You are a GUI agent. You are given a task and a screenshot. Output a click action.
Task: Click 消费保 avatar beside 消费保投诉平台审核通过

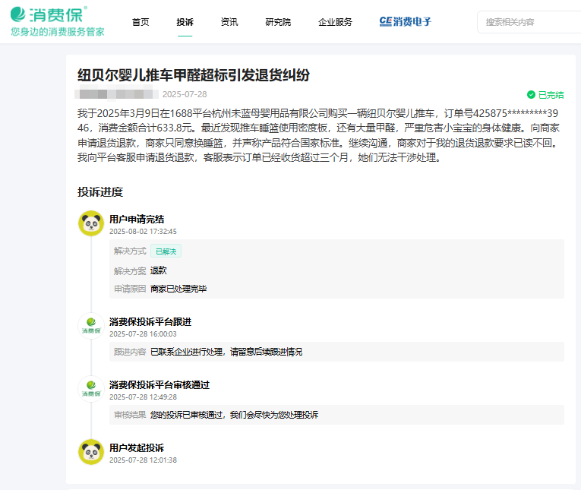tap(91, 389)
